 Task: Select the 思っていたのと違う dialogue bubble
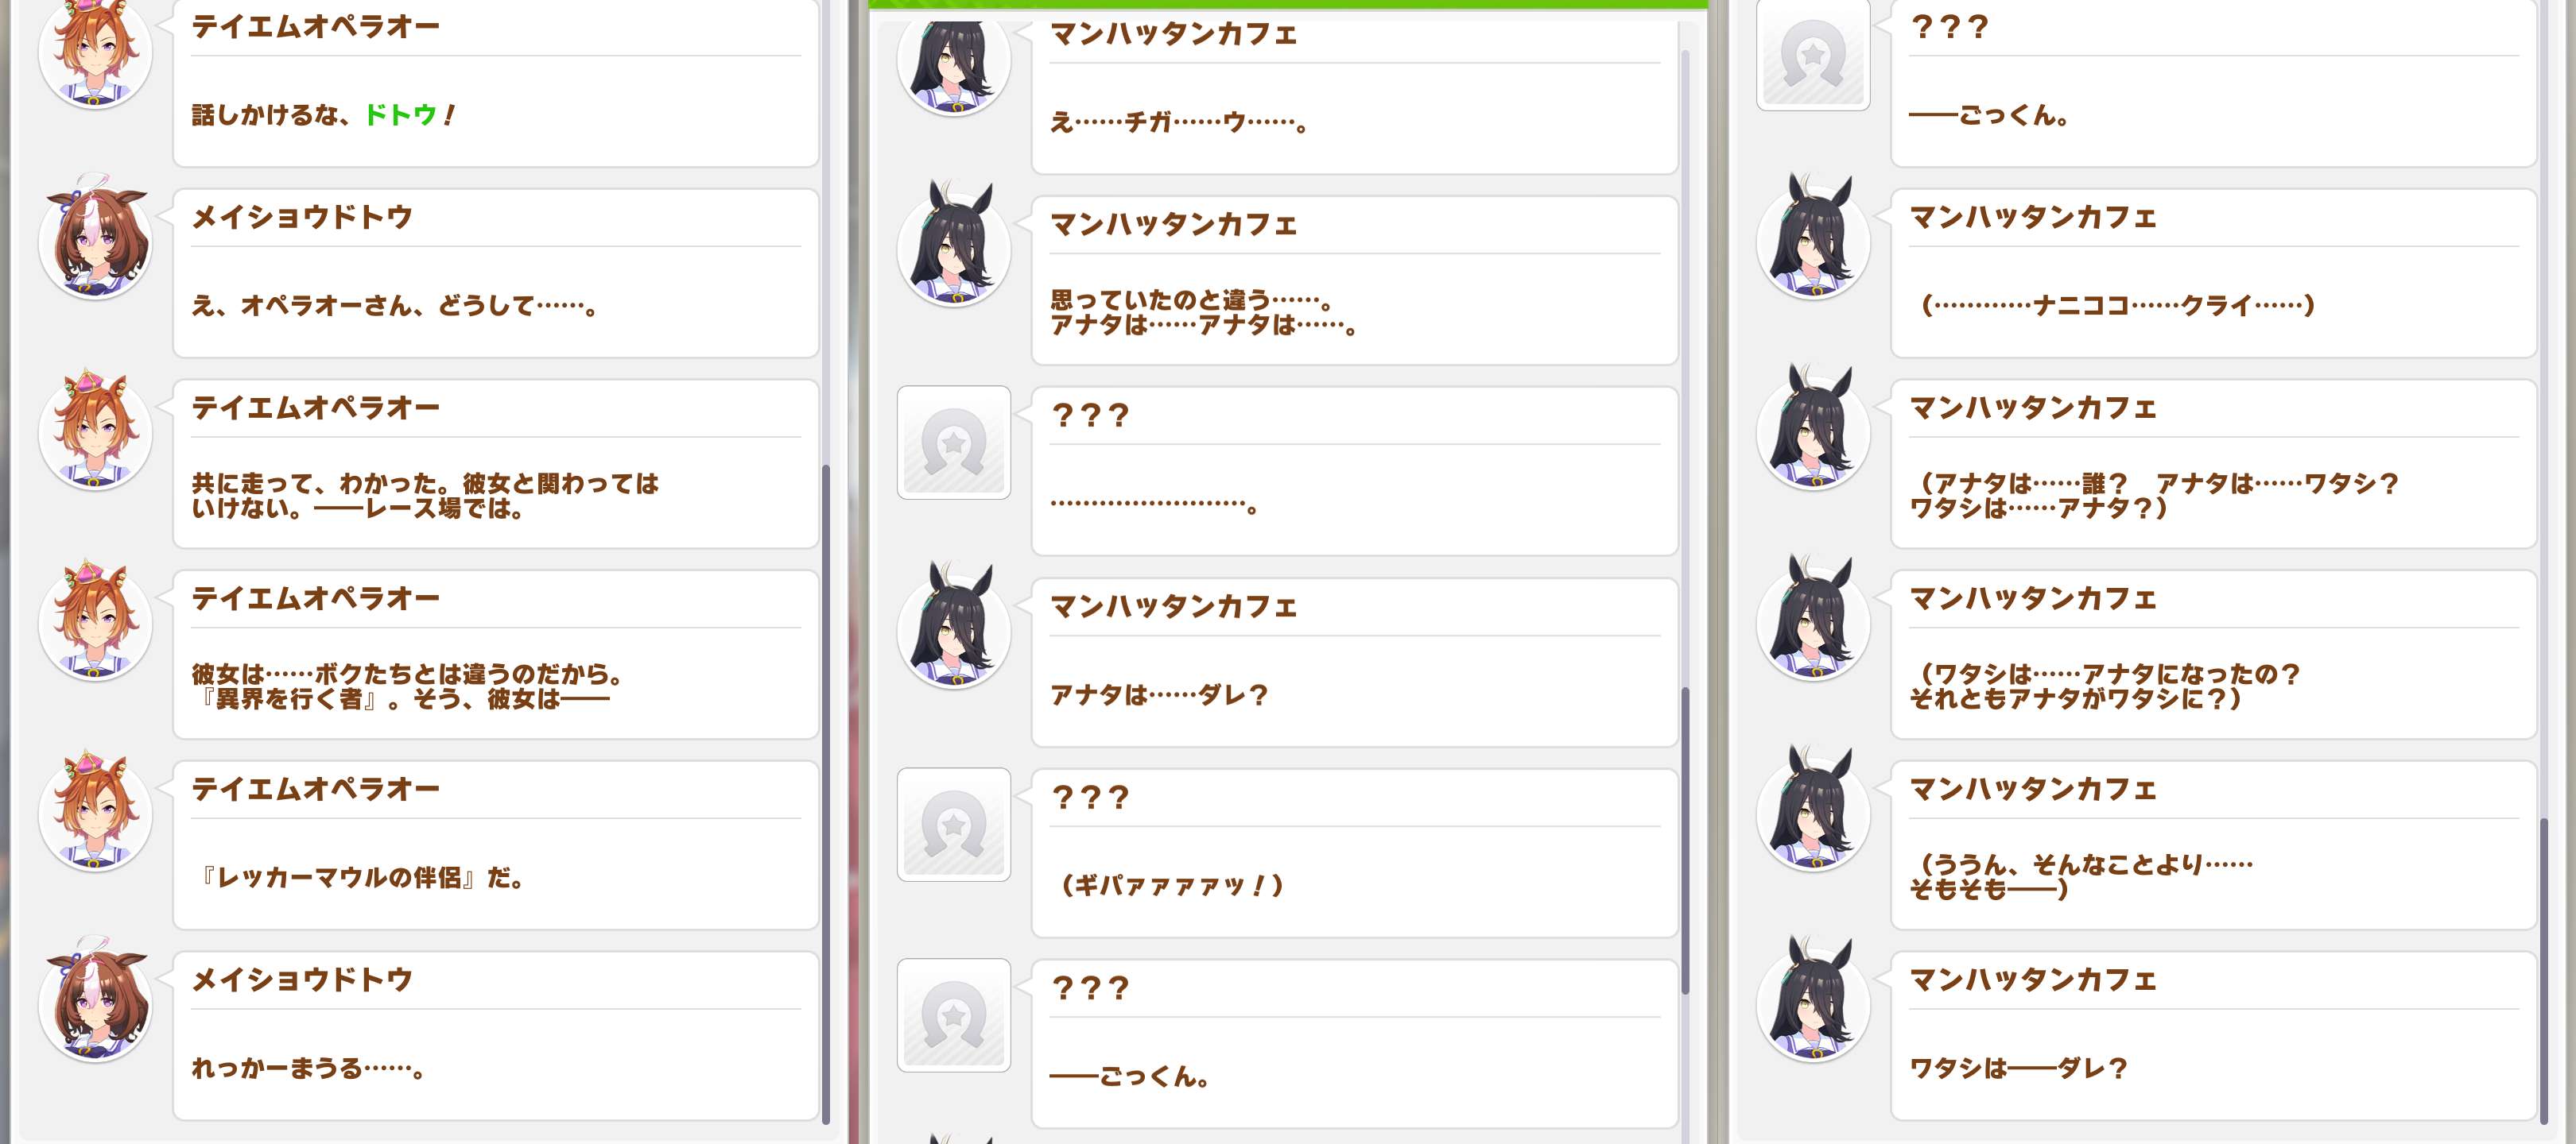coord(1354,280)
